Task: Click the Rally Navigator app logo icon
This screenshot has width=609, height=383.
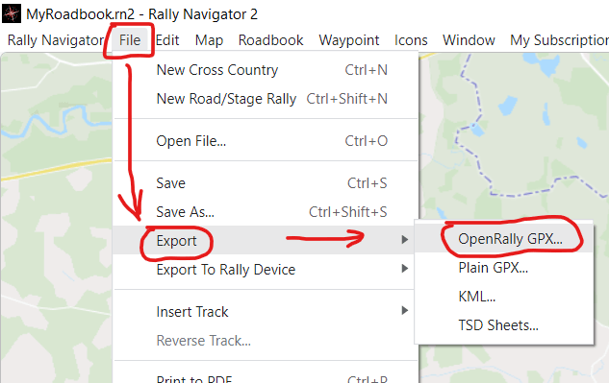Action: [x=12, y=13]
